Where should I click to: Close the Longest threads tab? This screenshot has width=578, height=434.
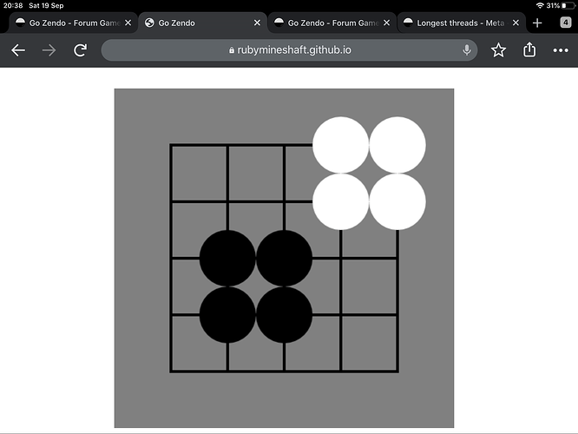[516, 23]
